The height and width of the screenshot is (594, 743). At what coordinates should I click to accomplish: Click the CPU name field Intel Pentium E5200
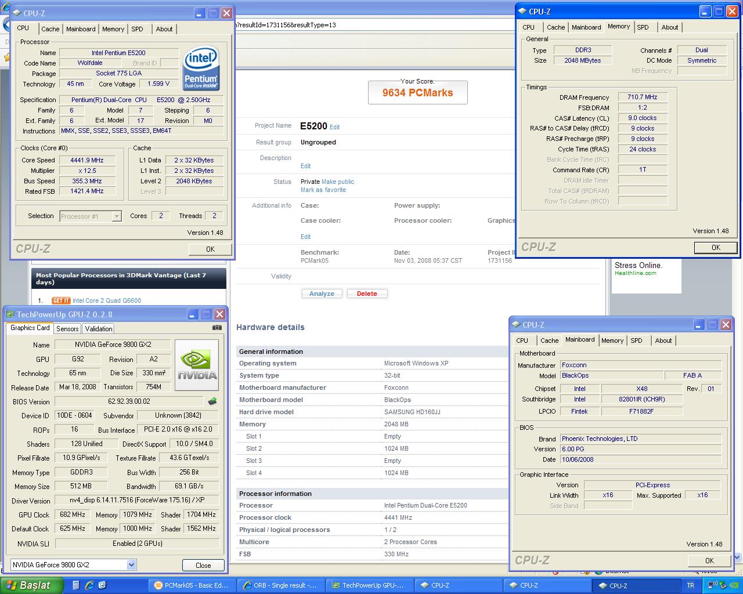tap(118, 53)
